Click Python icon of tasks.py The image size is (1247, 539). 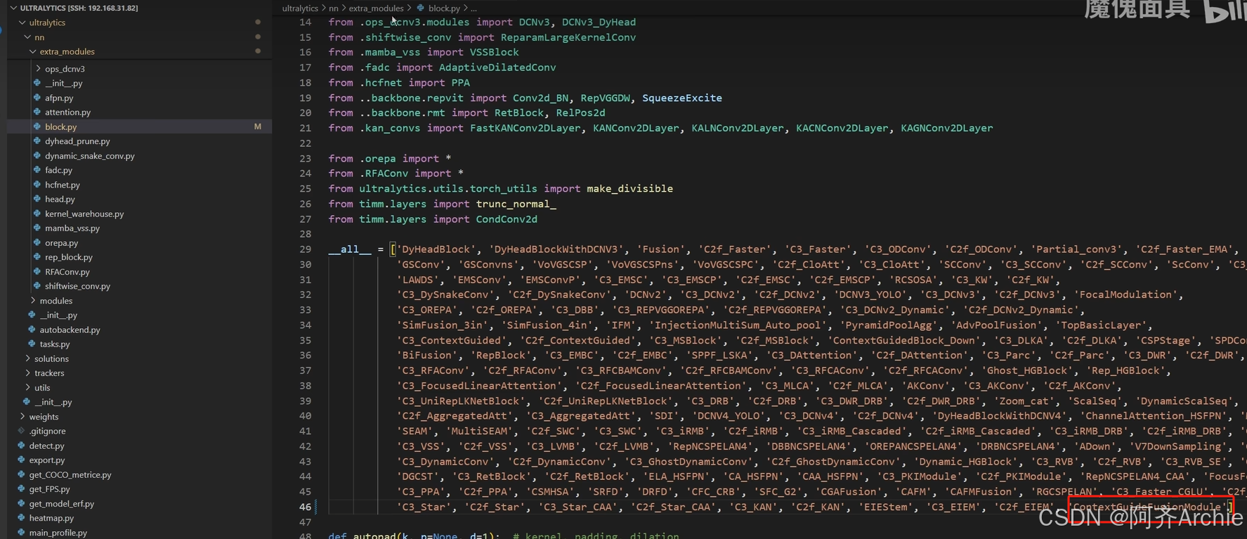(32, 344)
